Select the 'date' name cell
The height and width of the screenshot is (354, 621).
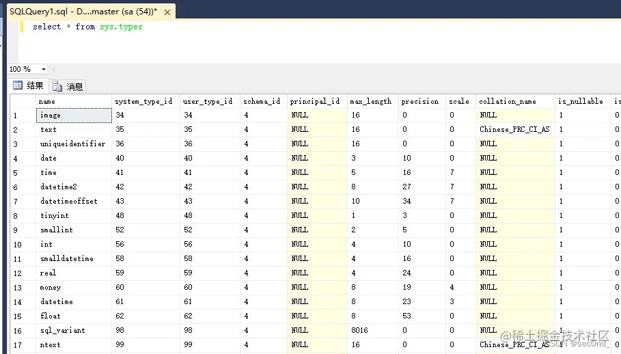[x=74, y=158]
